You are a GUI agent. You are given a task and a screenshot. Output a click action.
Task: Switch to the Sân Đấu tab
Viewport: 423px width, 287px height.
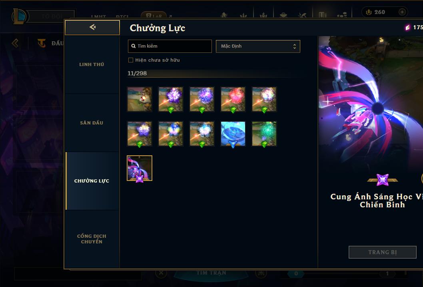pyautogui.click(x=92, y=123)
